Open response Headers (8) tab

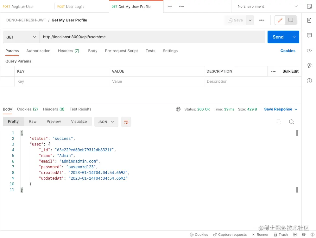pyautogui.click(x=54, y=109)
